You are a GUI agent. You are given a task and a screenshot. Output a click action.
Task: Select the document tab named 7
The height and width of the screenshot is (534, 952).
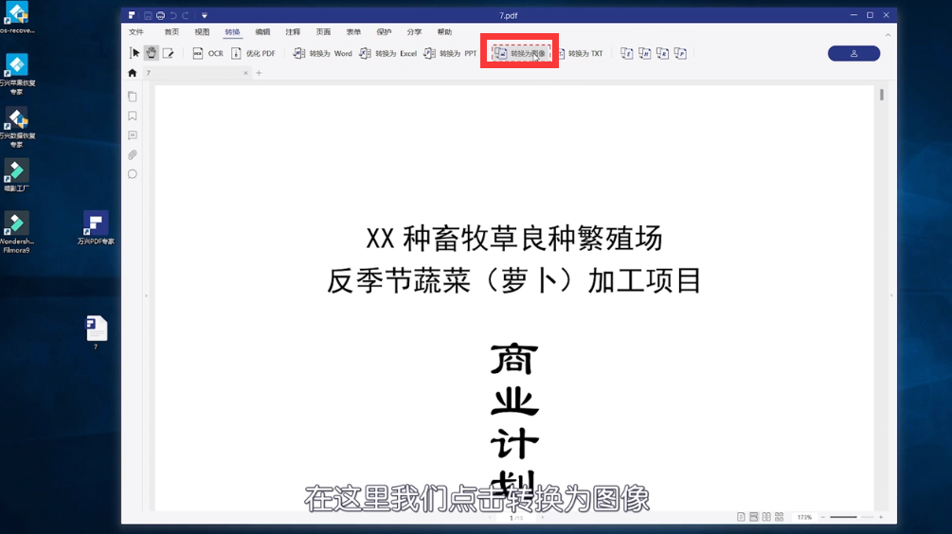click(197, 73)
